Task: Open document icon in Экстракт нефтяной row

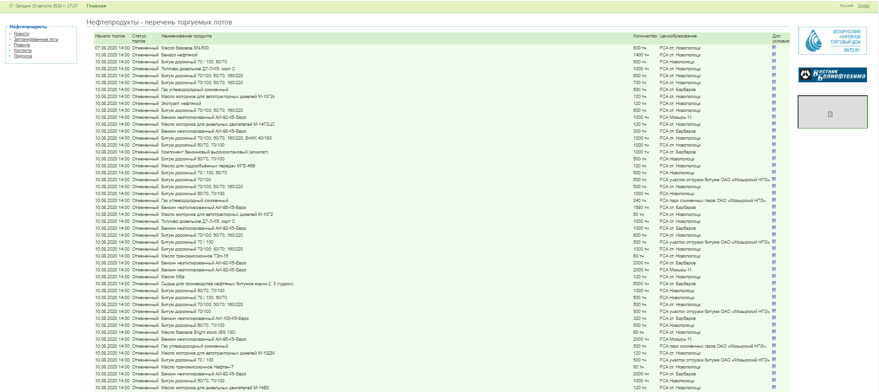Action: (774, 103)
